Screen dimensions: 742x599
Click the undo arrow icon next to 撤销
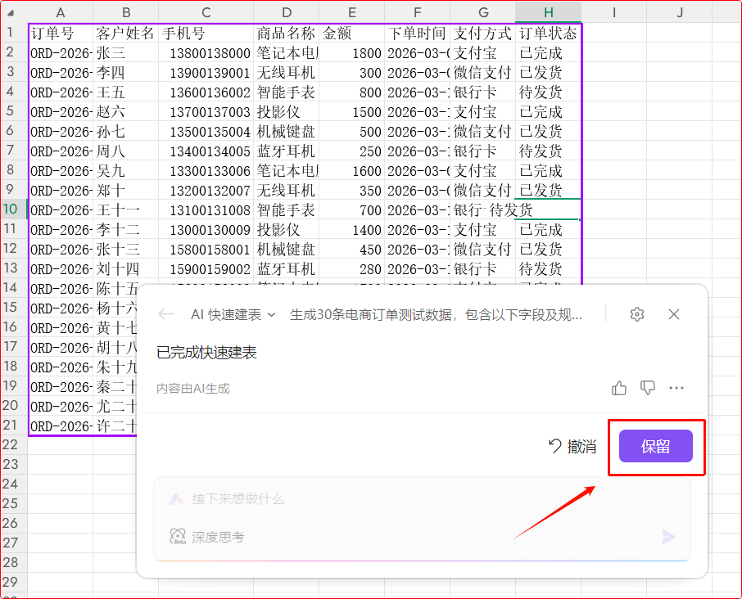point(555,447)
